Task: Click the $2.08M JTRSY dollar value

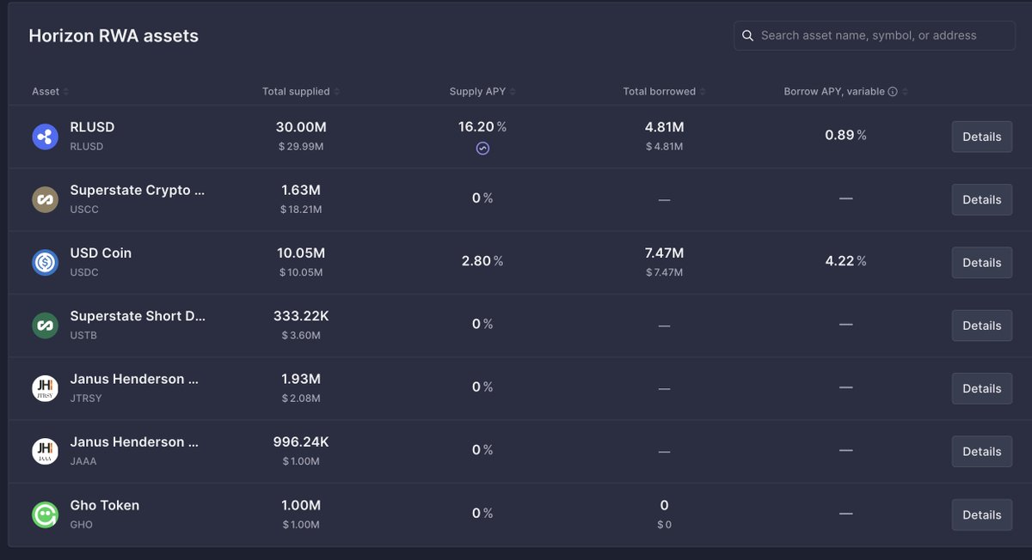Action: [301, 399]
